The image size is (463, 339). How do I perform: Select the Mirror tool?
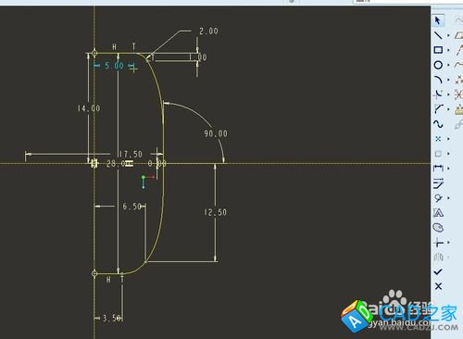pos(438,257)
